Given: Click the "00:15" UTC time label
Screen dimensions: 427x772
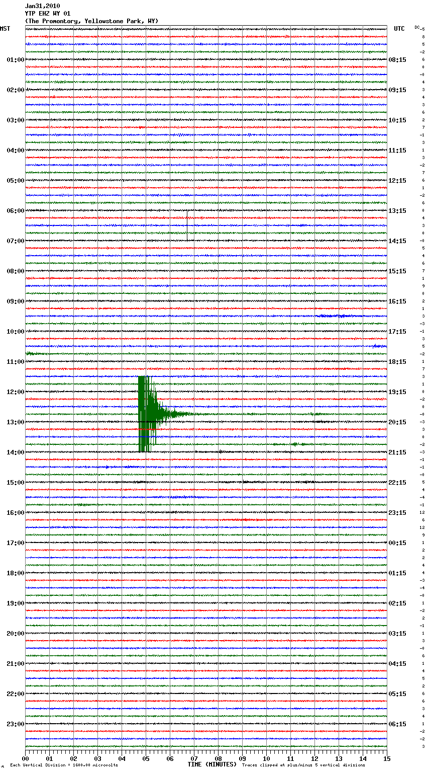Looking at the screenshot, I should [397, 543].
